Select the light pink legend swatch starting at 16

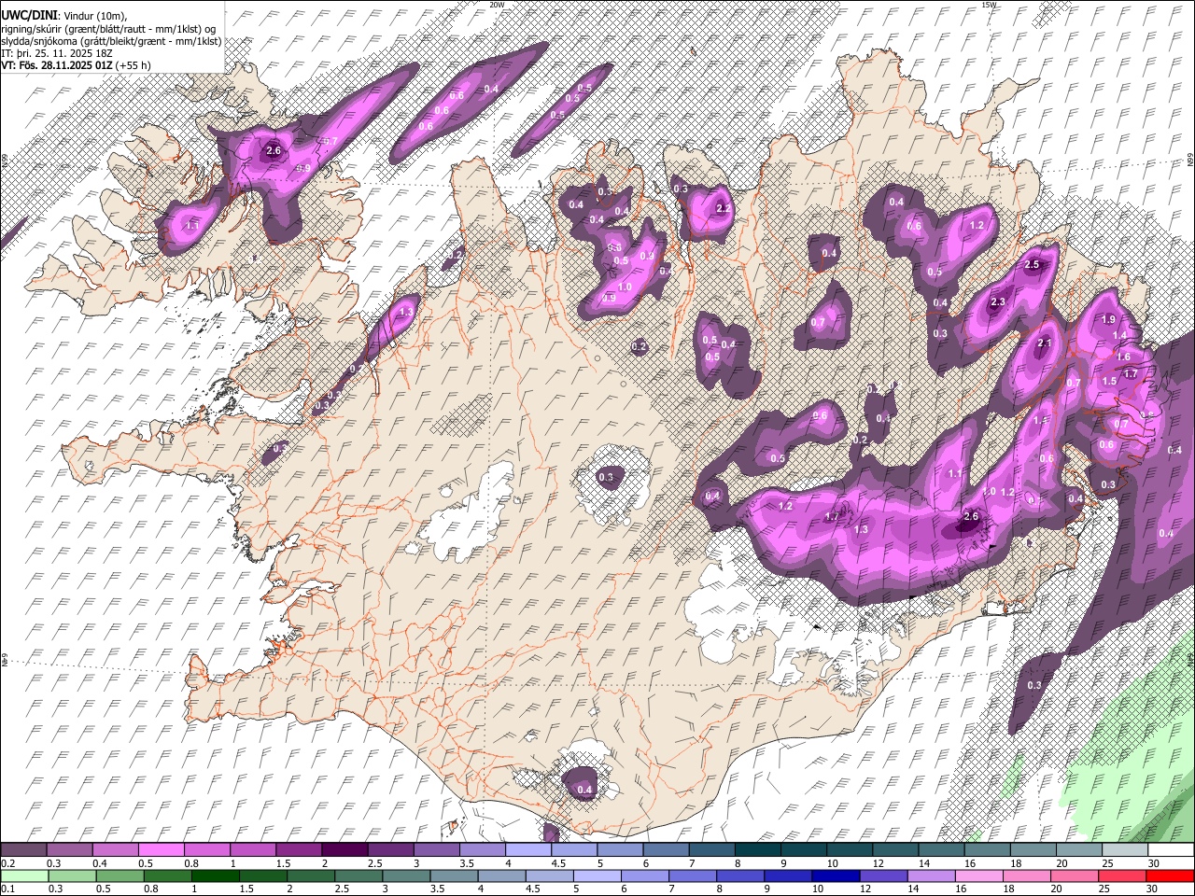[x=979, y=875]
